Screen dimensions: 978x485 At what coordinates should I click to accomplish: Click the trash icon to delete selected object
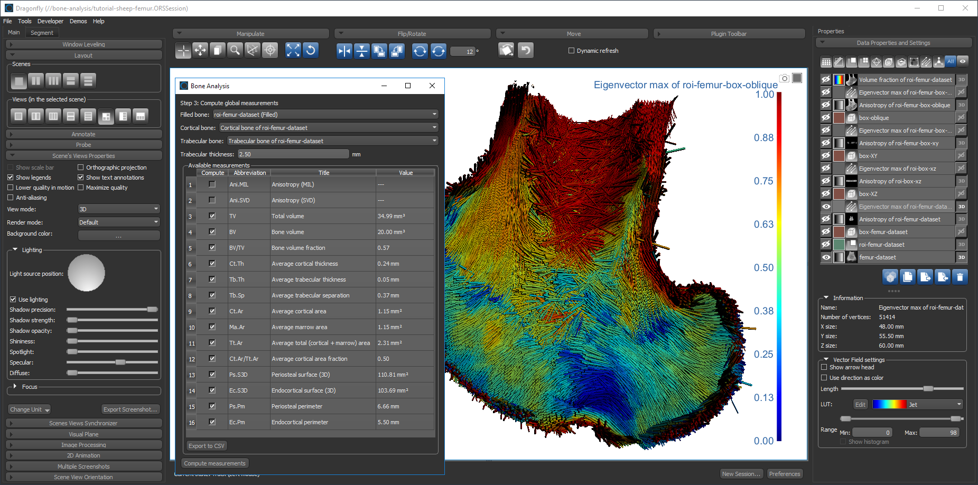(x=960, y=277)
